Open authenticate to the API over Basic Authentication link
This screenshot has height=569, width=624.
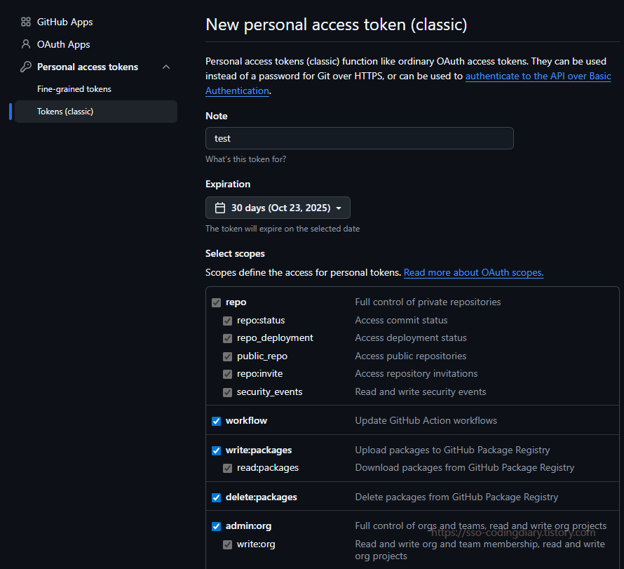click(538, 76)
